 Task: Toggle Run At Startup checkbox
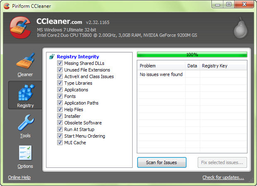60,129
